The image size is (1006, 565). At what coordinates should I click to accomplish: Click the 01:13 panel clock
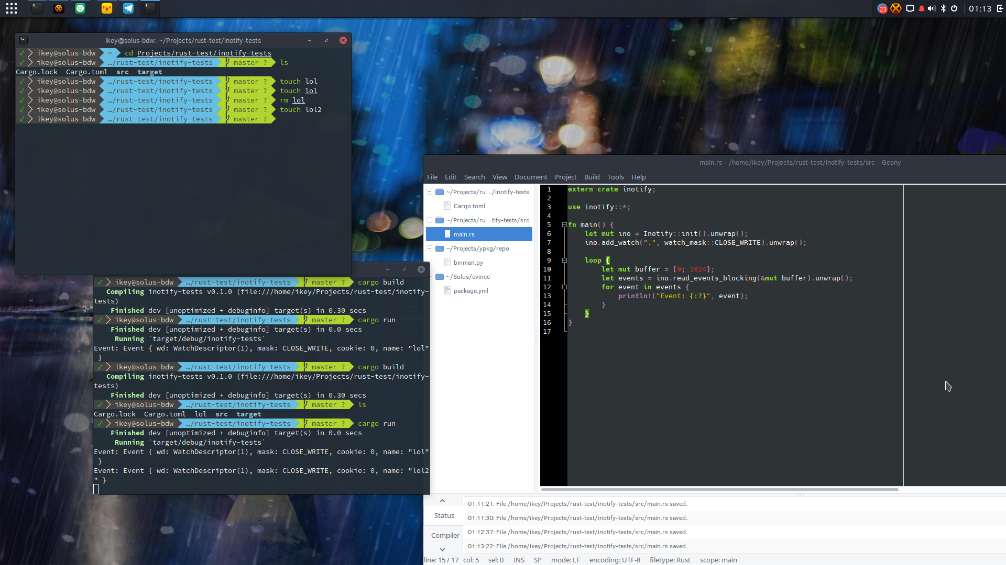coord(980,8)
